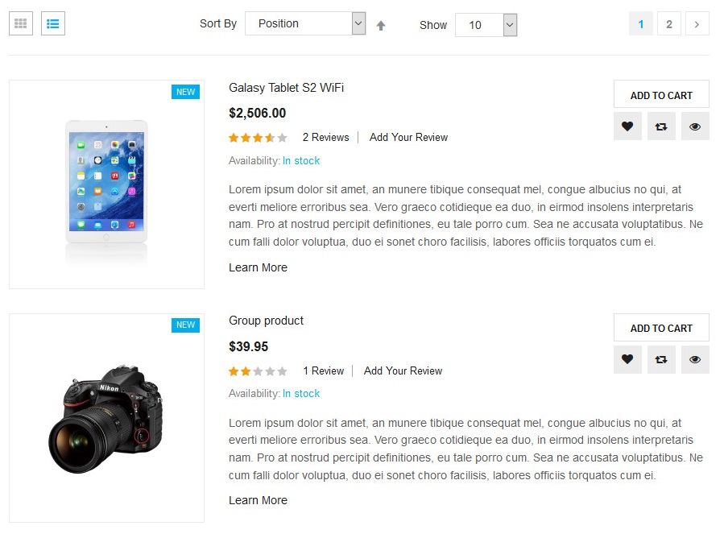Click Learn More under Galasy Tablet
Viewport: 724px width, 534px height.
[x=258, y=267]
